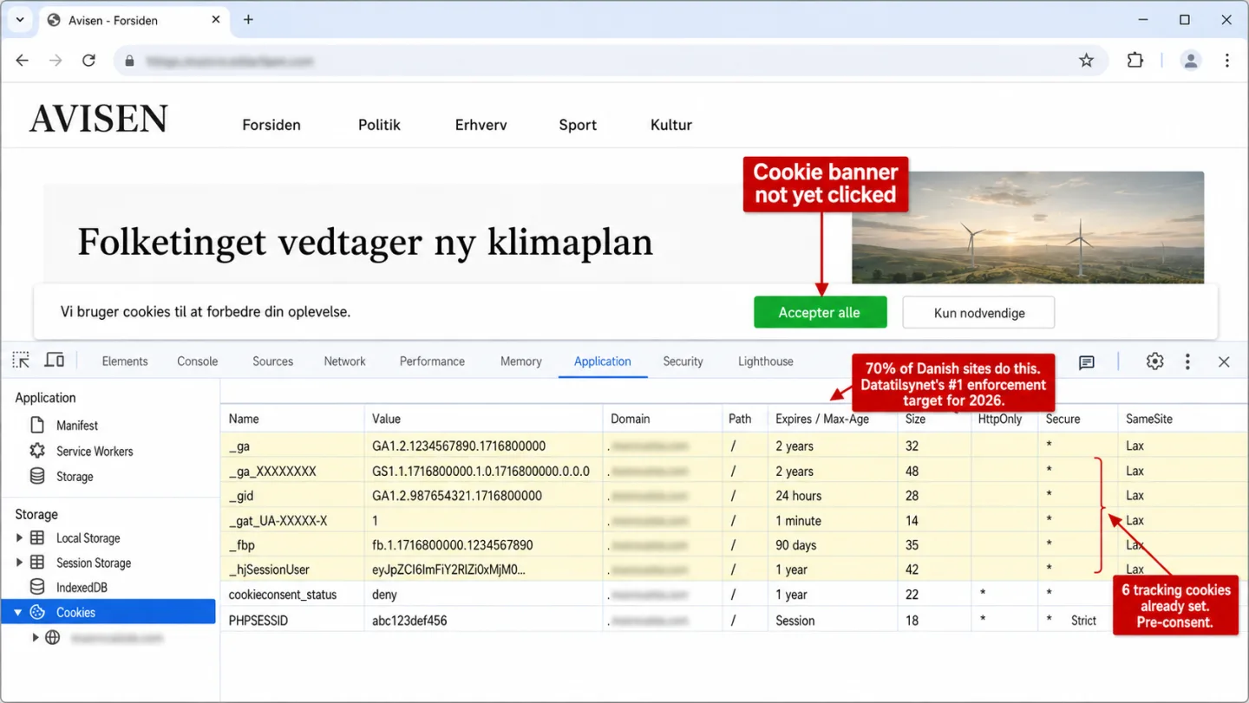Click the 'abc123def456' value cell
1249x703 pixels.
click(x=484, y=621)
